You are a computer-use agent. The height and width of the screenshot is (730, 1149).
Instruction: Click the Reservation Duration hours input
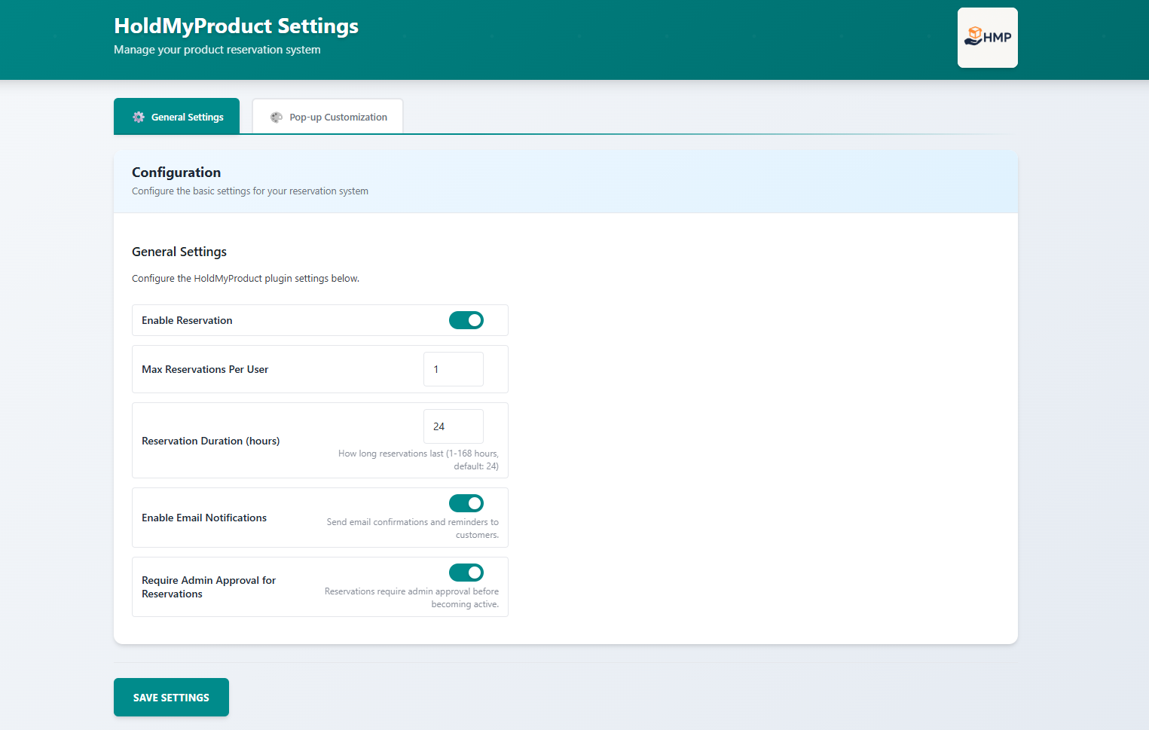tap(453, 426)
